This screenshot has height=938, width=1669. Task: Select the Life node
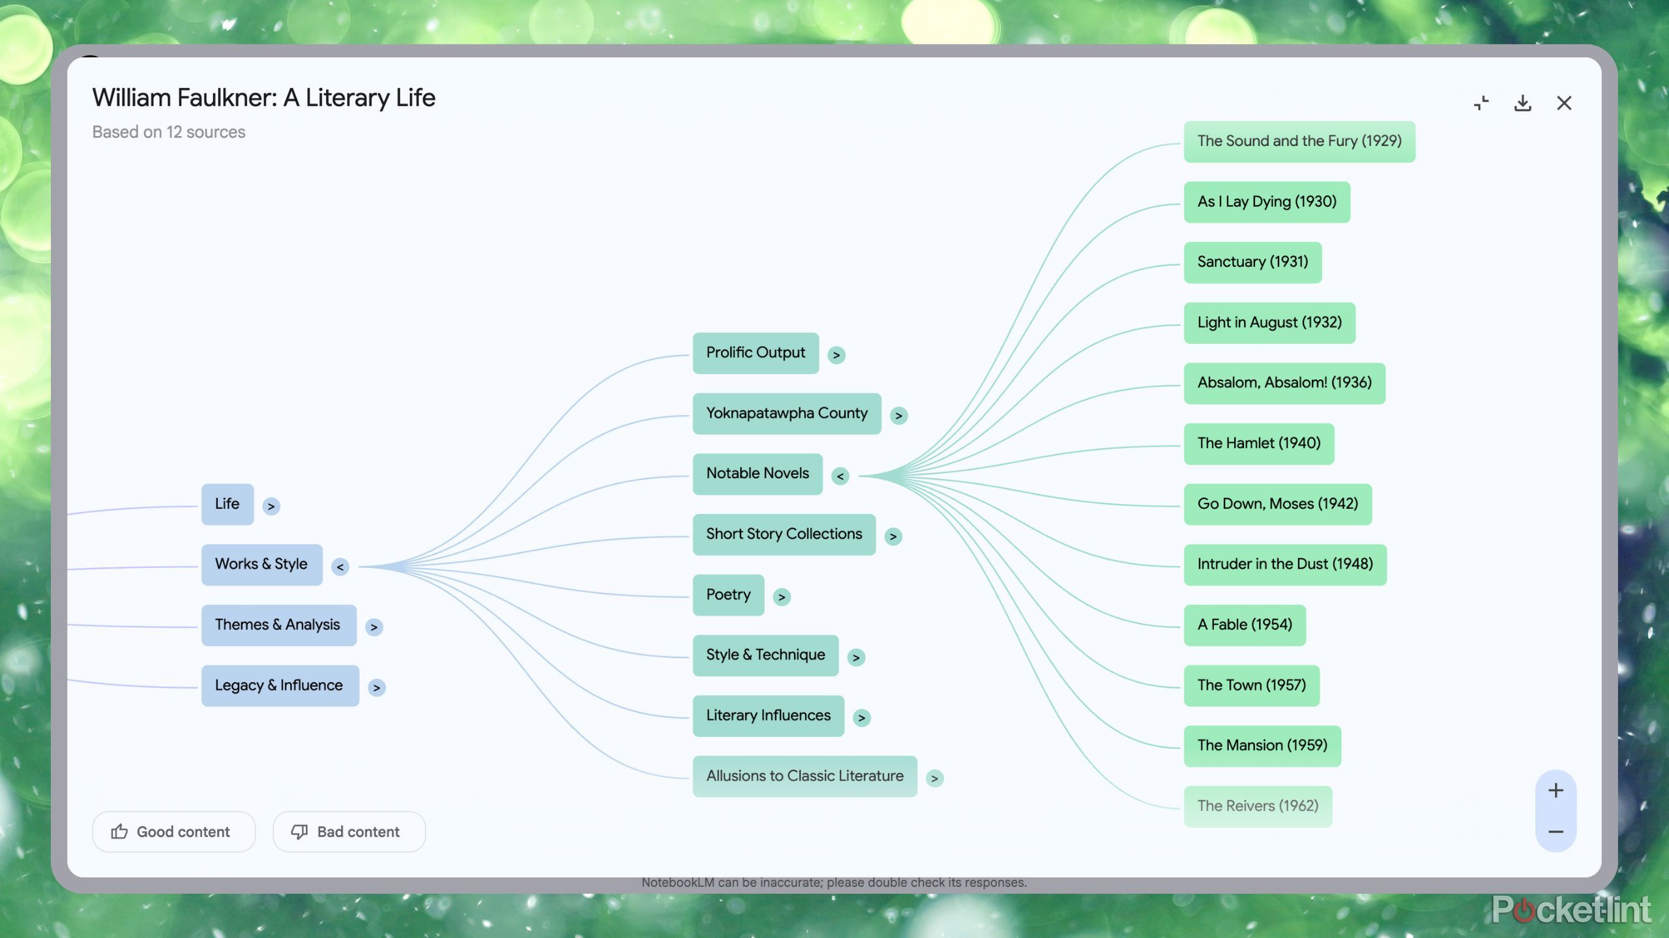coord(227,504)
